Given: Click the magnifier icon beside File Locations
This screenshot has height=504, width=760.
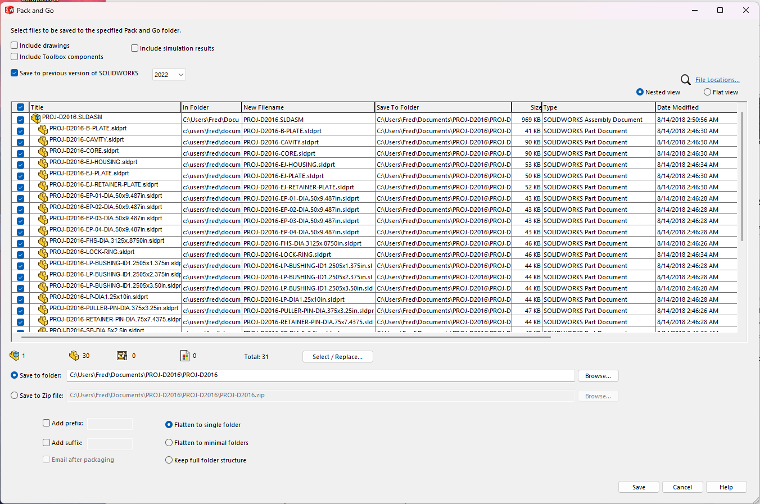Looking at the screenshot, I should pyautogui.click(x=685, y=80).
